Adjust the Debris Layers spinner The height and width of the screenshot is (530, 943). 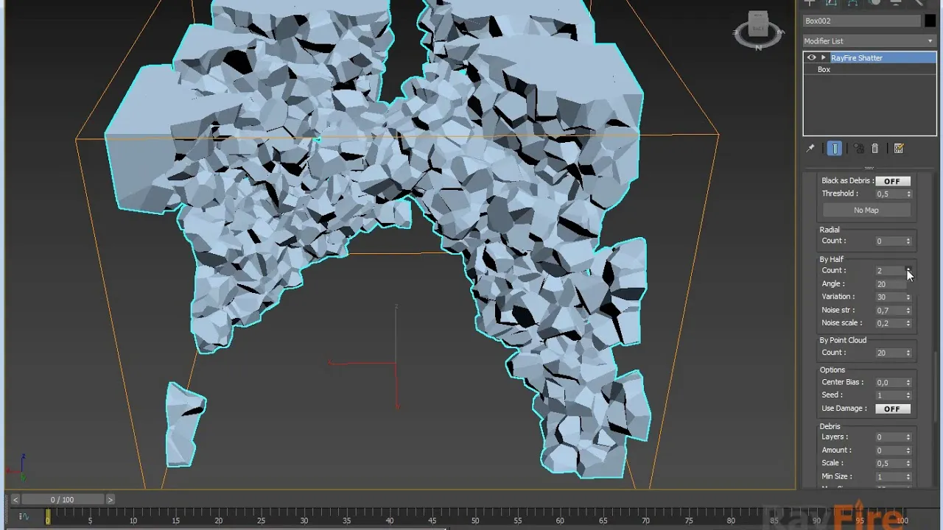click(908, 437)
